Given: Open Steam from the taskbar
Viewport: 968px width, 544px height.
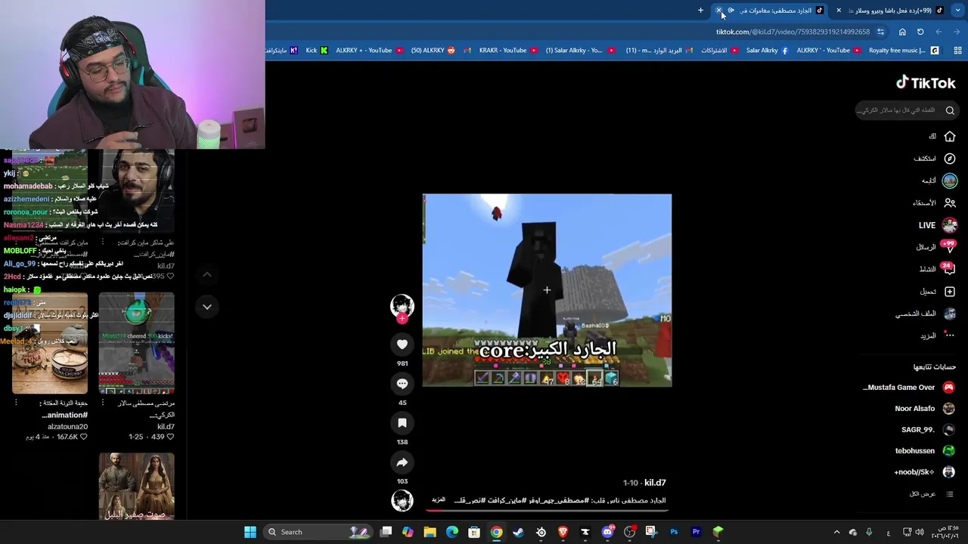Looking at the screenshot, I should point(518,532).
